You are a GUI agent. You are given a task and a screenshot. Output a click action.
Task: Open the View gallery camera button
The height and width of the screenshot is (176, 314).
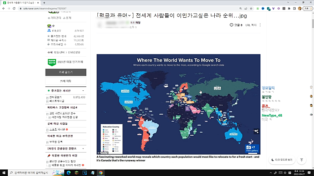250,148
